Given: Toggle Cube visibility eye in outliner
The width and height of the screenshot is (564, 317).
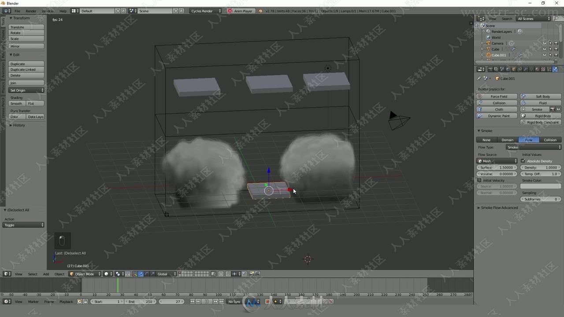Looking at the screenshot, I should pos(544,49).
